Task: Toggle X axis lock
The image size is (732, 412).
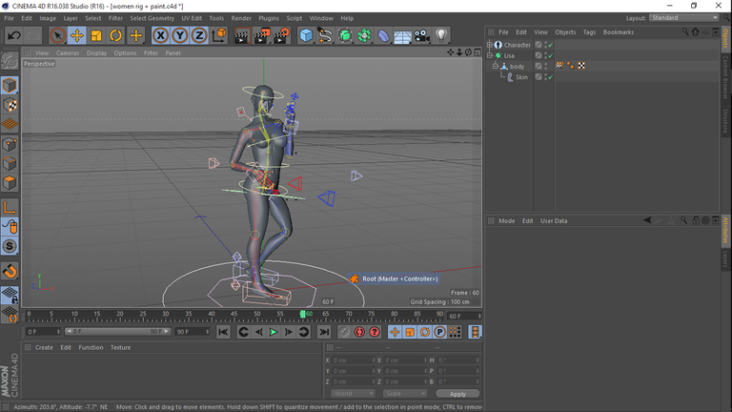Action: click(x=160, y=35)
